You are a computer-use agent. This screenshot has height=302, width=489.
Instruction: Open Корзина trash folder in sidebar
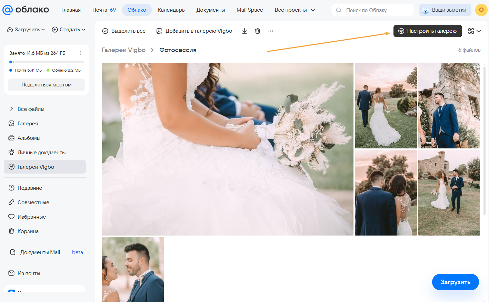coord(28,231)
